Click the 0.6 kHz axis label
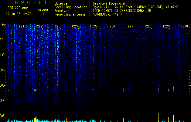Viewport: 191px width, 122px height. (2, 116)
